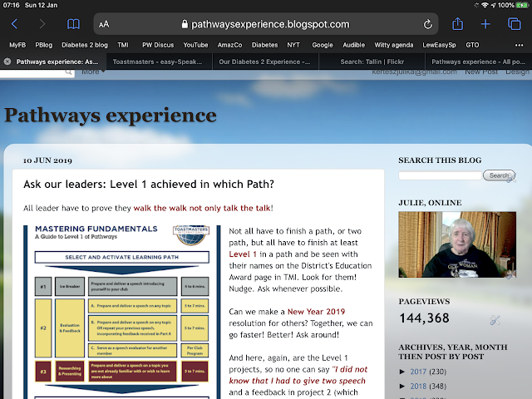Click the gmail account address in navbar
This screenshot has width=532, height=399.
click(x=414, y=72)
